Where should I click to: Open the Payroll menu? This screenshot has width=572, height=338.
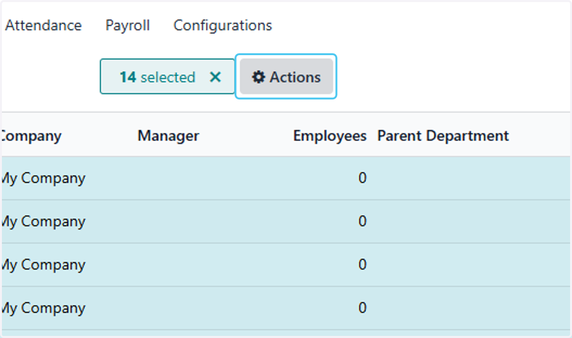coord(128,25)
